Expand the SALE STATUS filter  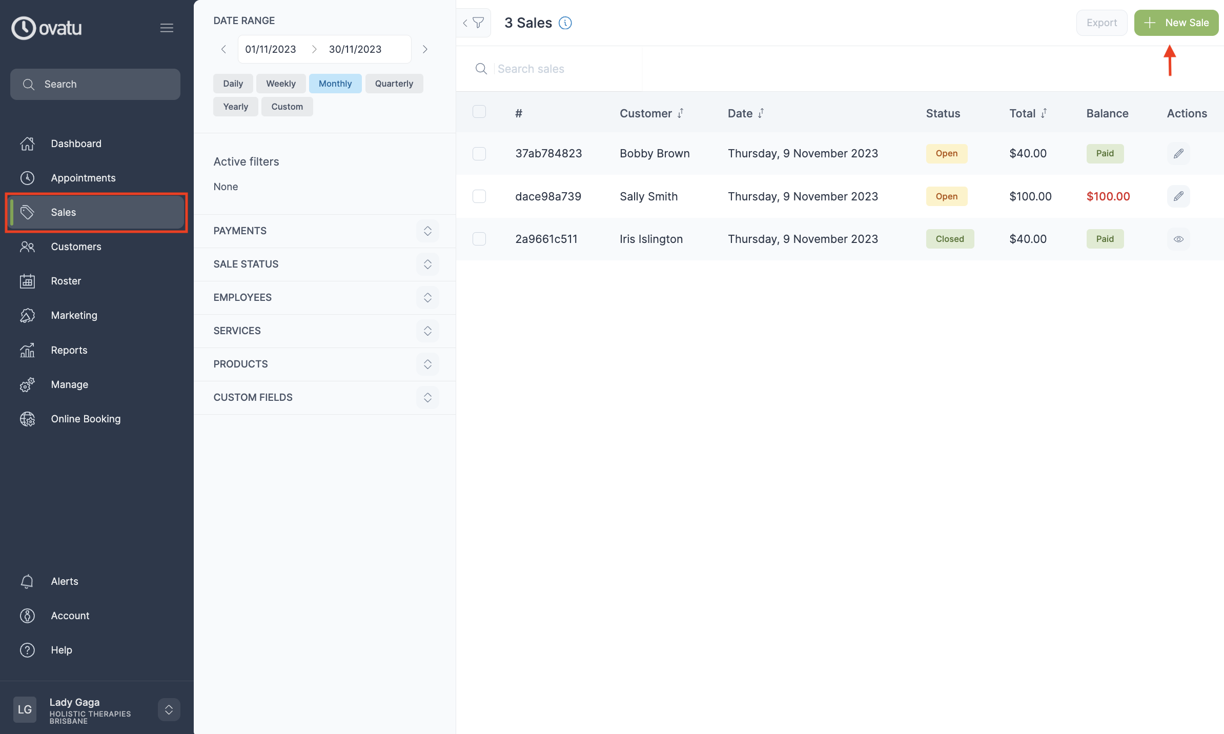point(427,264)
